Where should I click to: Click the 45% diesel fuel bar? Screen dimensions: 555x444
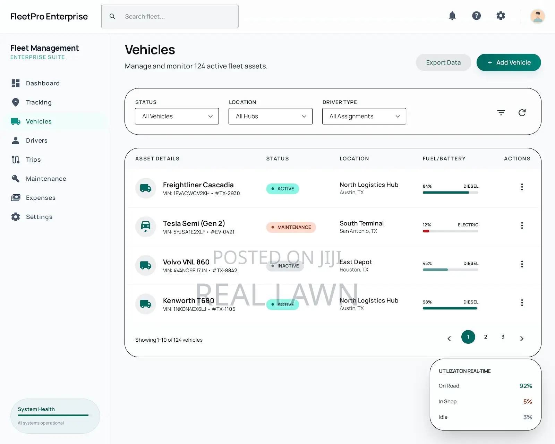450,270
